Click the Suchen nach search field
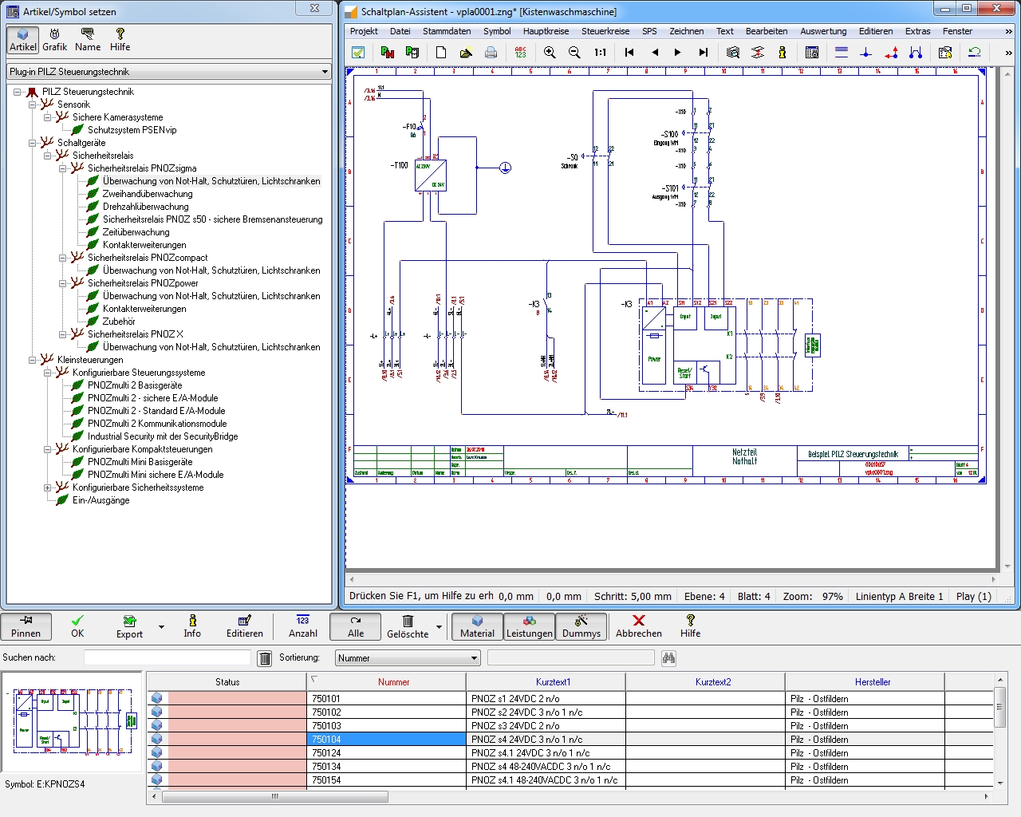Viewport: 1021px width, 817px height. [x=168, y=657]
